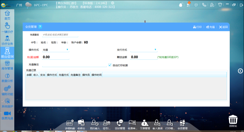This screenshot has width=244, height=132.
Task: Click the weather cloud icon
Action: (x=28, y=5)
